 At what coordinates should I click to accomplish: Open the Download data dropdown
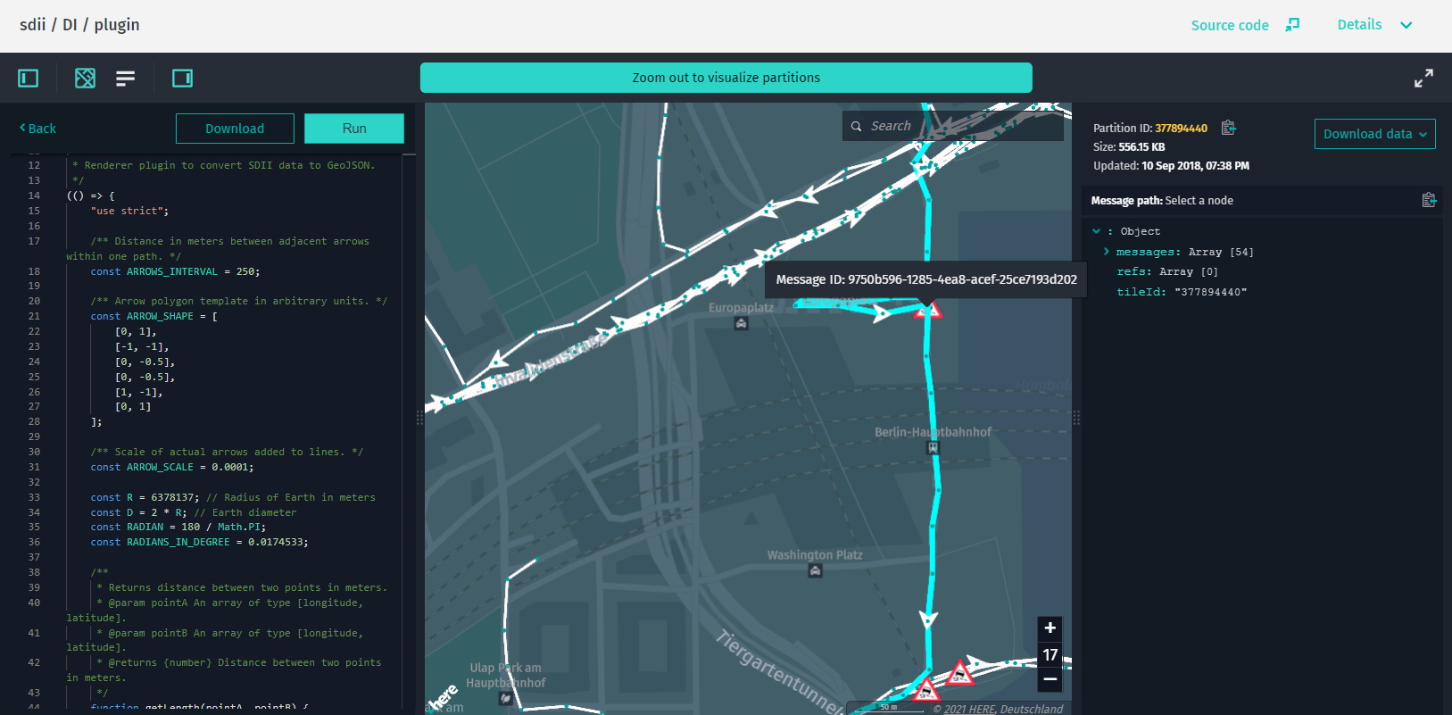(x=1374, y=134)
